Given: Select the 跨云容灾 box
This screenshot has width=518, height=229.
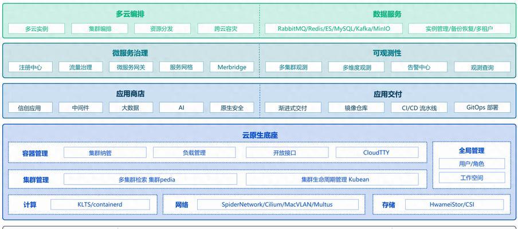Looking at the screenshot, I should [x=226, y=29].
